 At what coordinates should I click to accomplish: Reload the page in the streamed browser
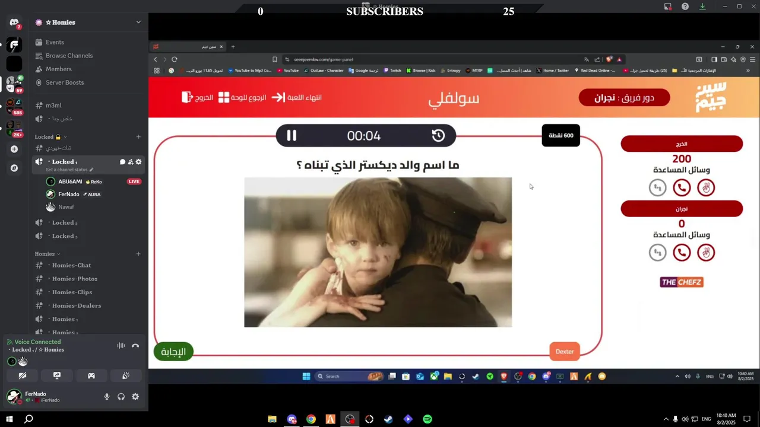[175, 59]
